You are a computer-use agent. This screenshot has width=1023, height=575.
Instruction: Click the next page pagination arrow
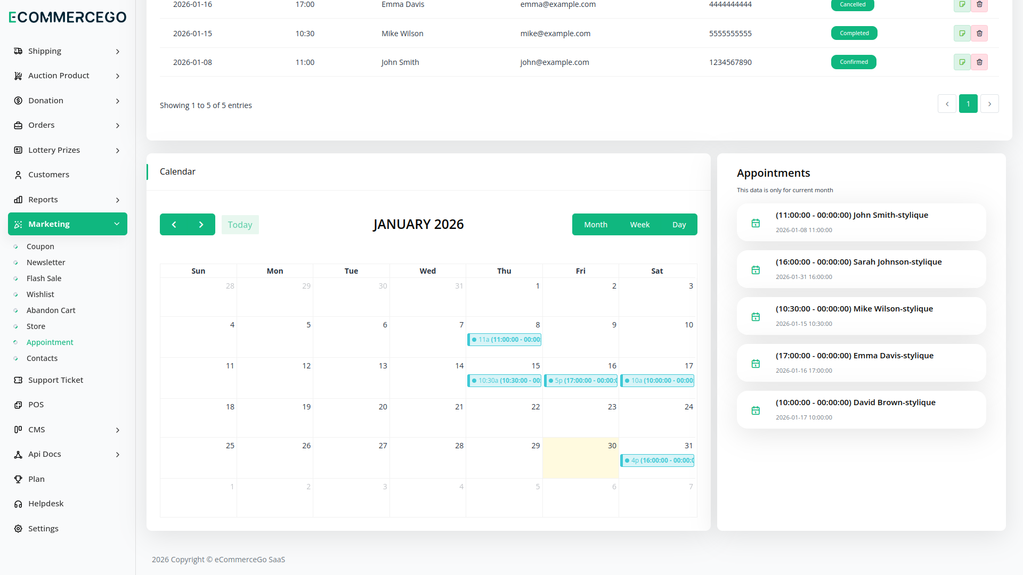[989, 104]
